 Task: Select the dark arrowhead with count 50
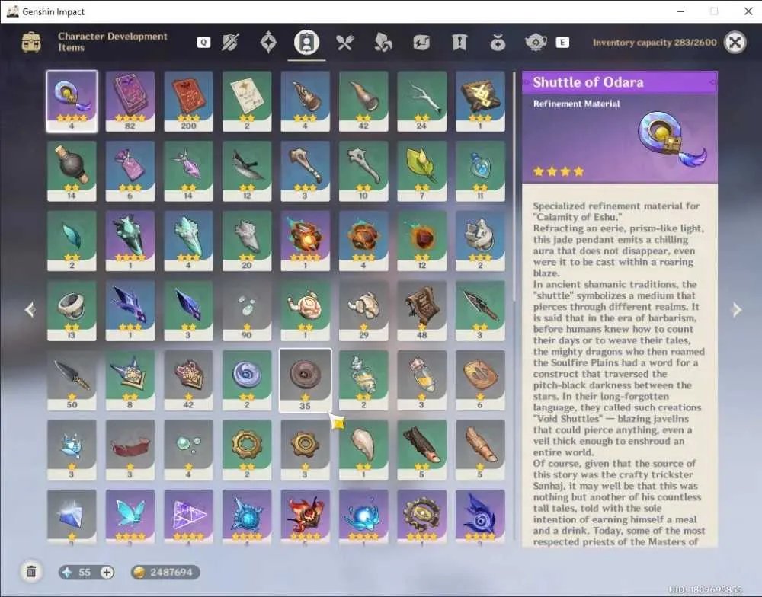[72, 380]
